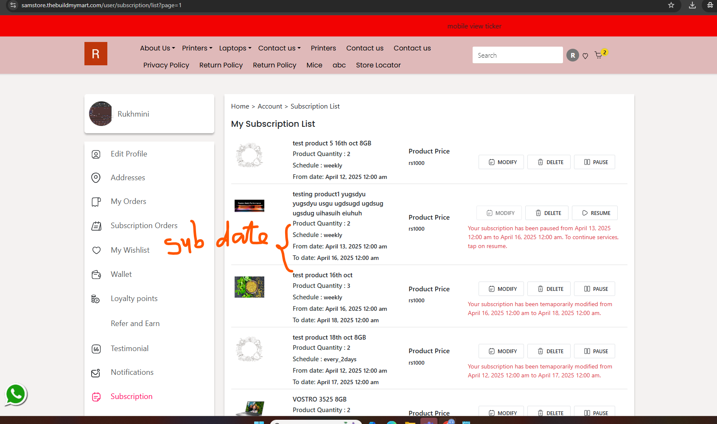Open the Store Locator nav item
717x424 pixels.
(378, 65)
